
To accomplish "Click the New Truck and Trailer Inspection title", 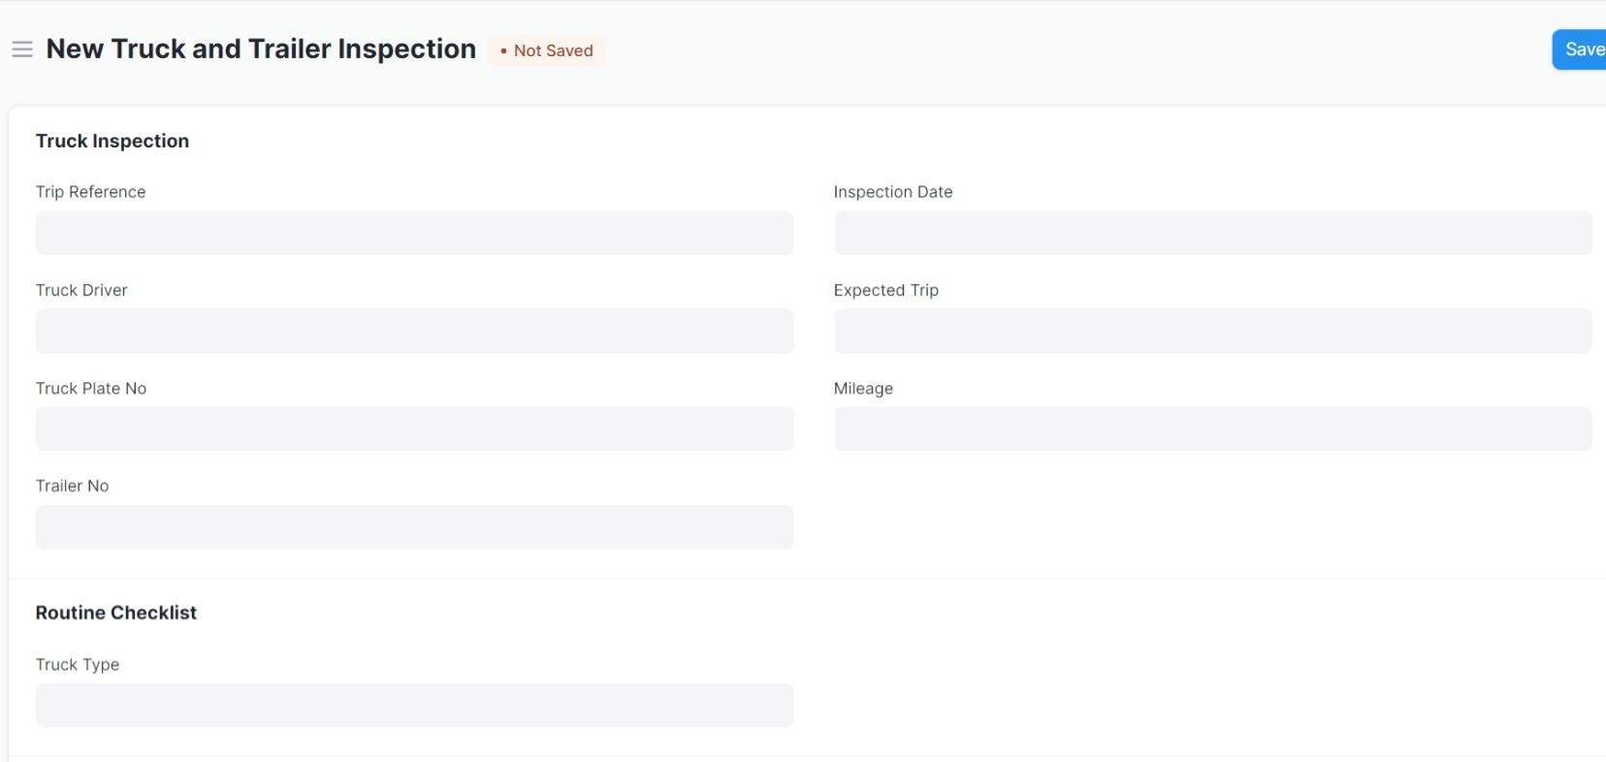I will tap(261, 49).
